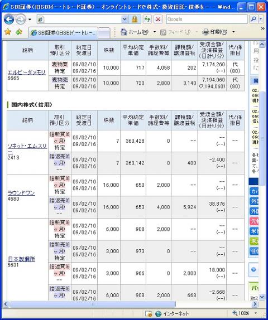Open the recent pages dropdown next to Forward
The height and width of the screenshot is (320, 268).
tap(30, 20)
